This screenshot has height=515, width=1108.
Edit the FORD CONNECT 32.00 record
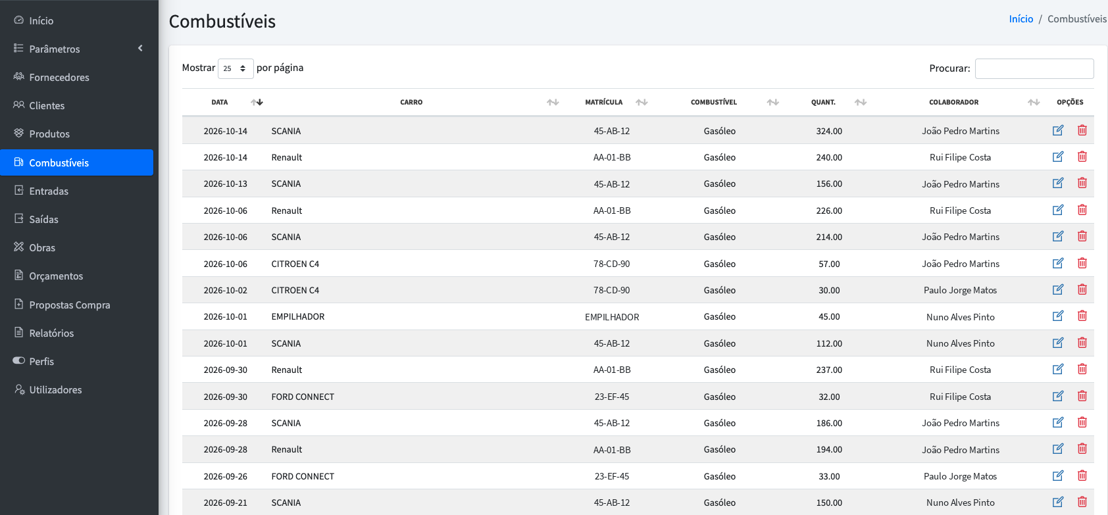[x=1058, y=396]
